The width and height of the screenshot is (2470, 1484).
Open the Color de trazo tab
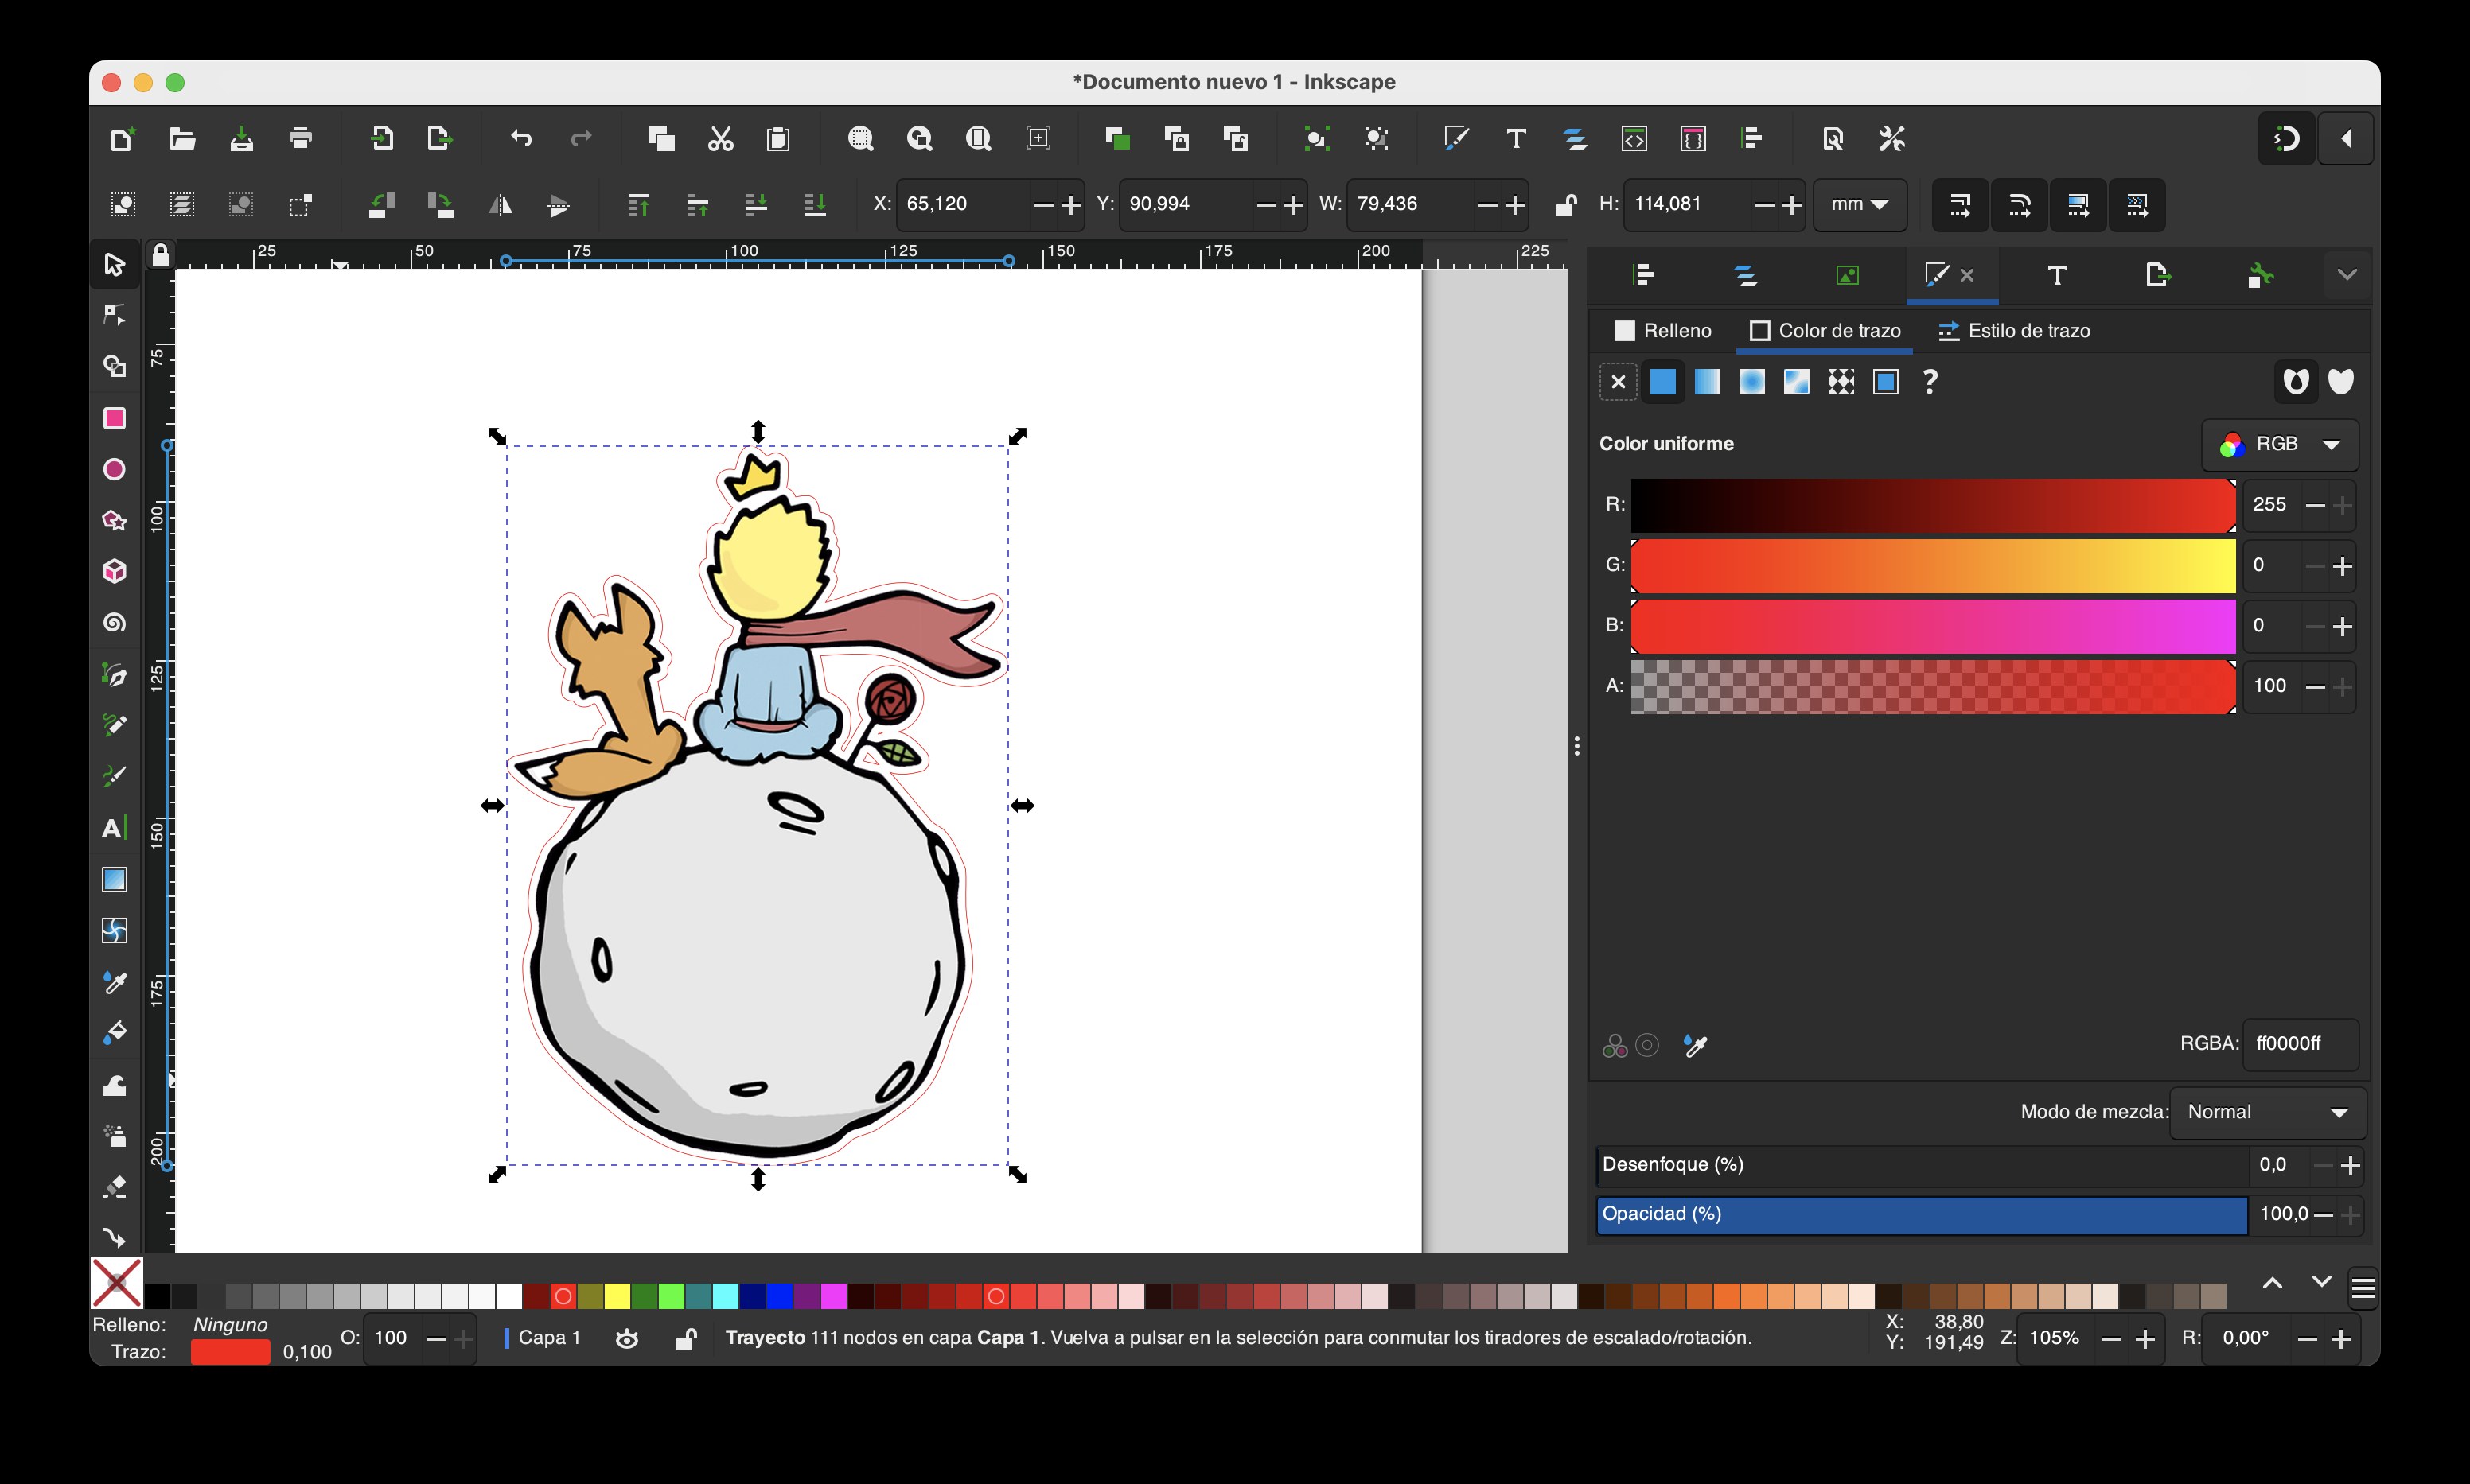1825,331
